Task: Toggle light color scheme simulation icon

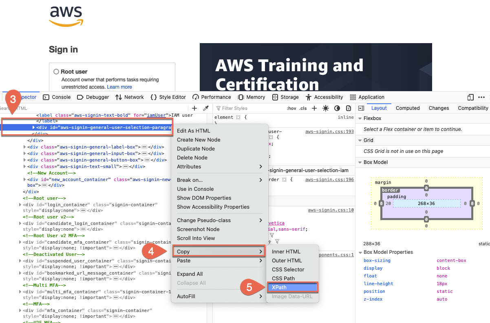Action: tap(326, 108)
